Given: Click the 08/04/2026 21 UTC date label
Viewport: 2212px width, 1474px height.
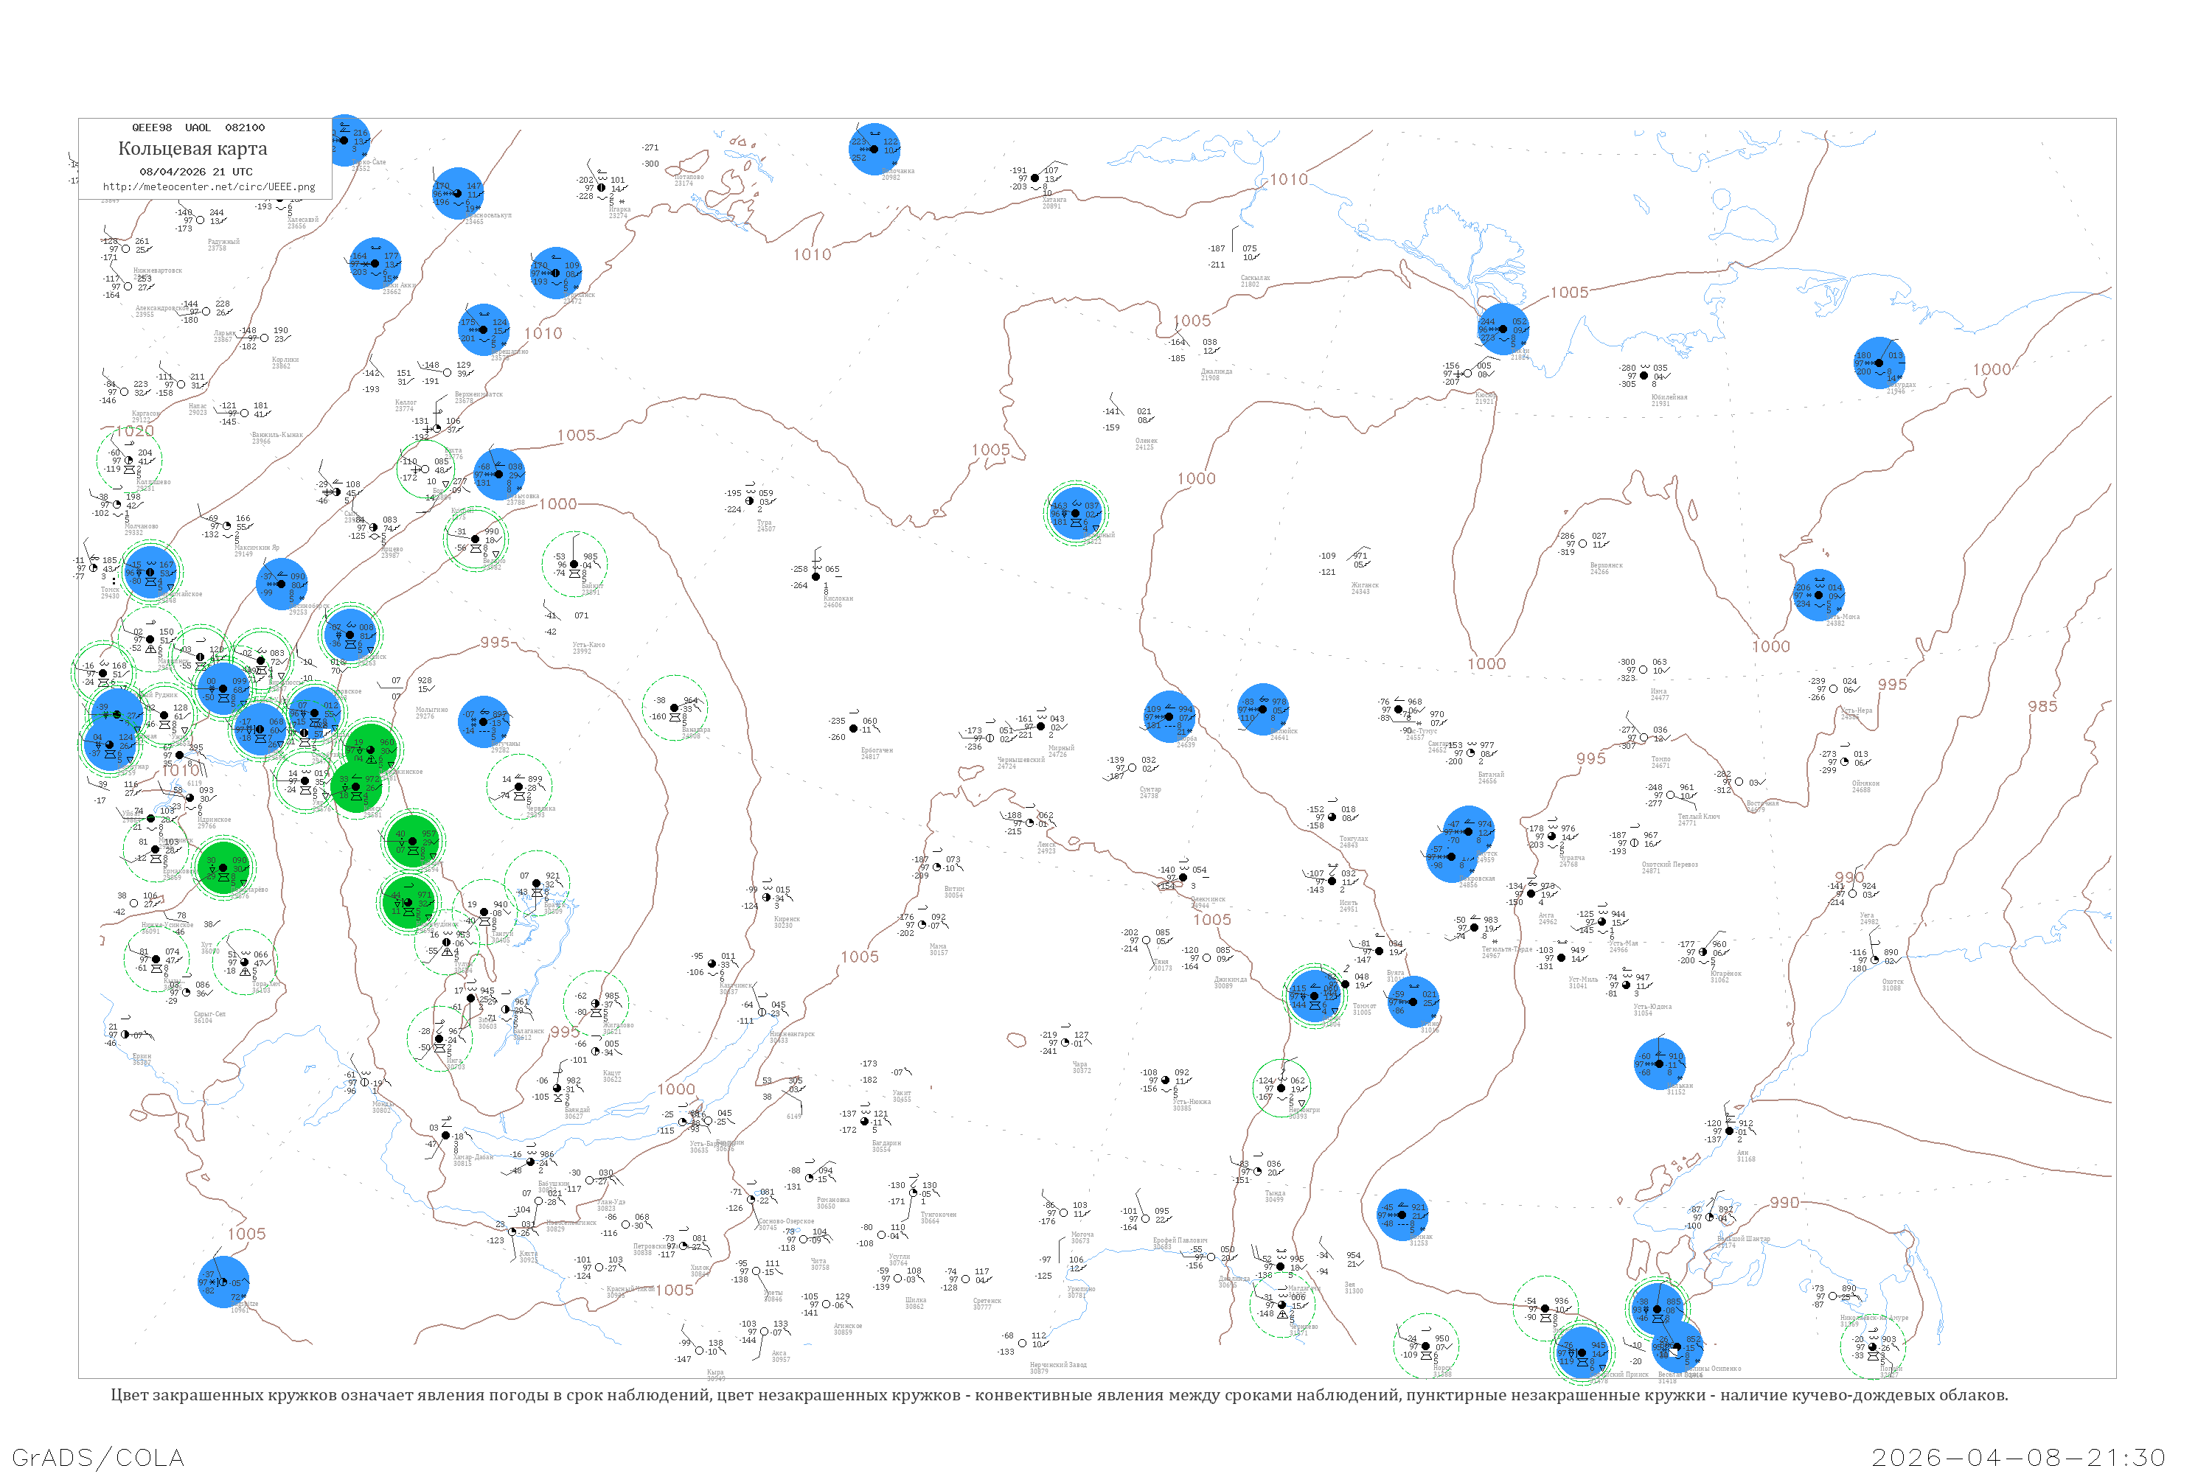Looking at the screenshot, I should [195, 171].
